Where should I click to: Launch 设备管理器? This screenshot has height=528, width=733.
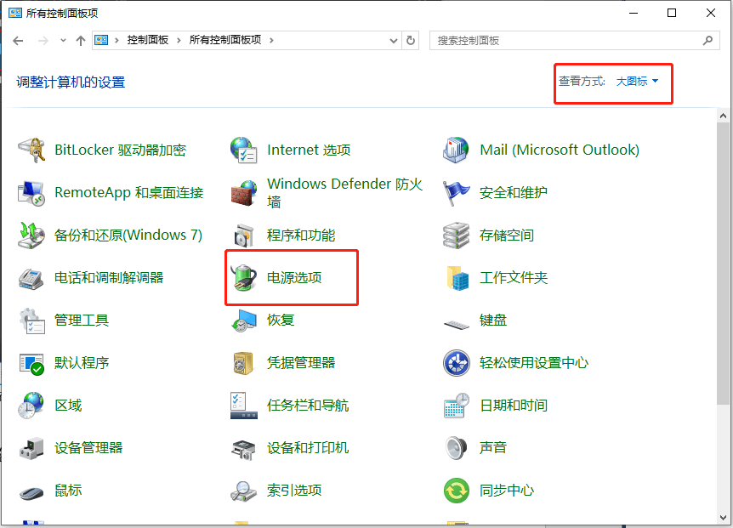[x=89, y=447]
